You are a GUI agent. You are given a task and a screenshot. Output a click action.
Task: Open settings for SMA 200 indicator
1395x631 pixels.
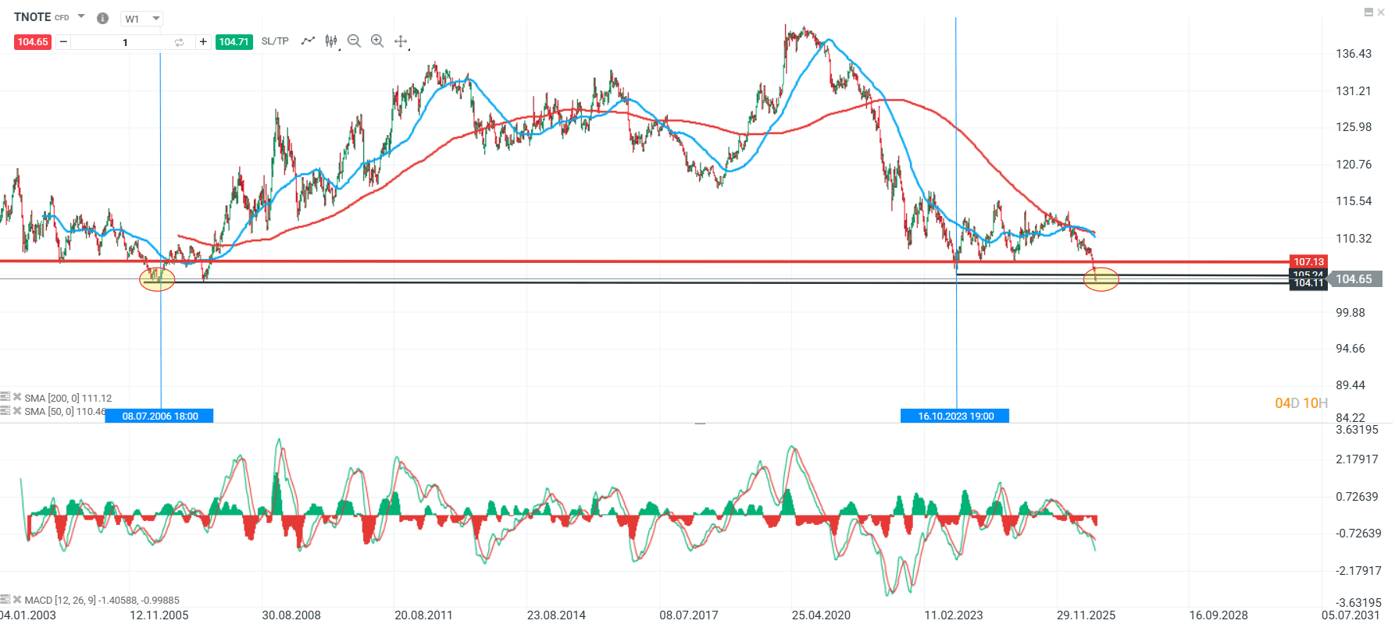click(x=5, y=397)
